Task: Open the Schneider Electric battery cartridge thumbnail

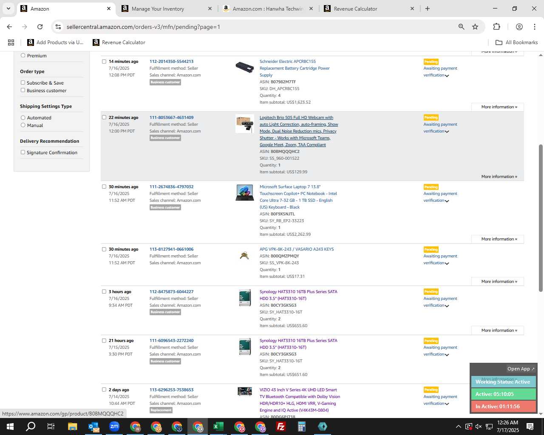Action: coord(245,67)
